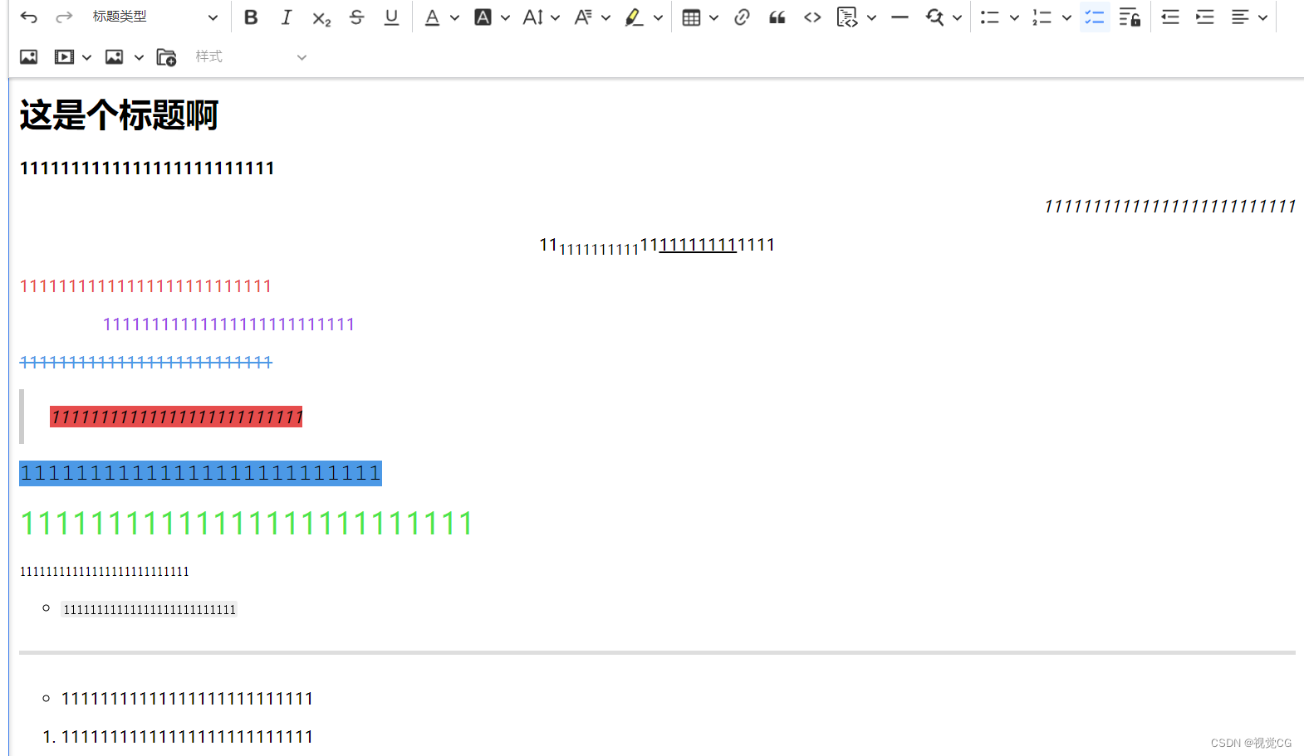Expand insert media dropdown arrow
Screen dimensions: 1304x756
[x=86, y=57]
